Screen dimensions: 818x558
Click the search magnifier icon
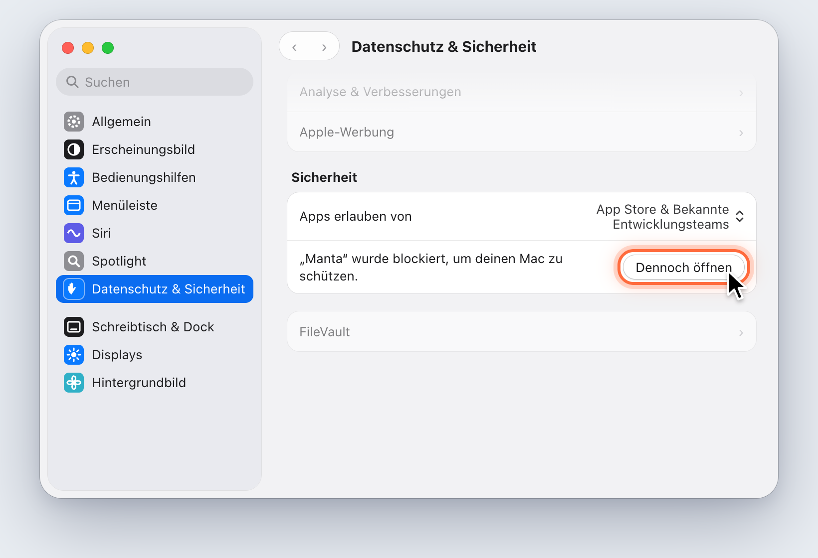pyautogui.click(x=72, y=82)
